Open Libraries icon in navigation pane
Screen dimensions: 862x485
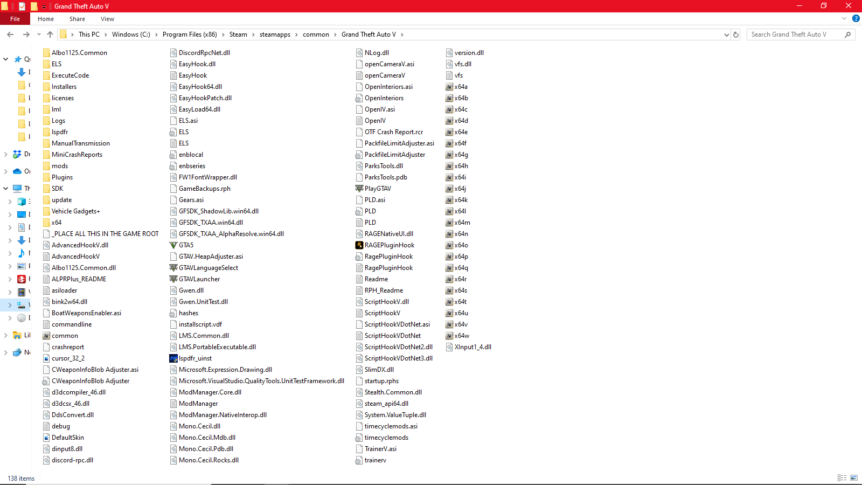point(17,335)
